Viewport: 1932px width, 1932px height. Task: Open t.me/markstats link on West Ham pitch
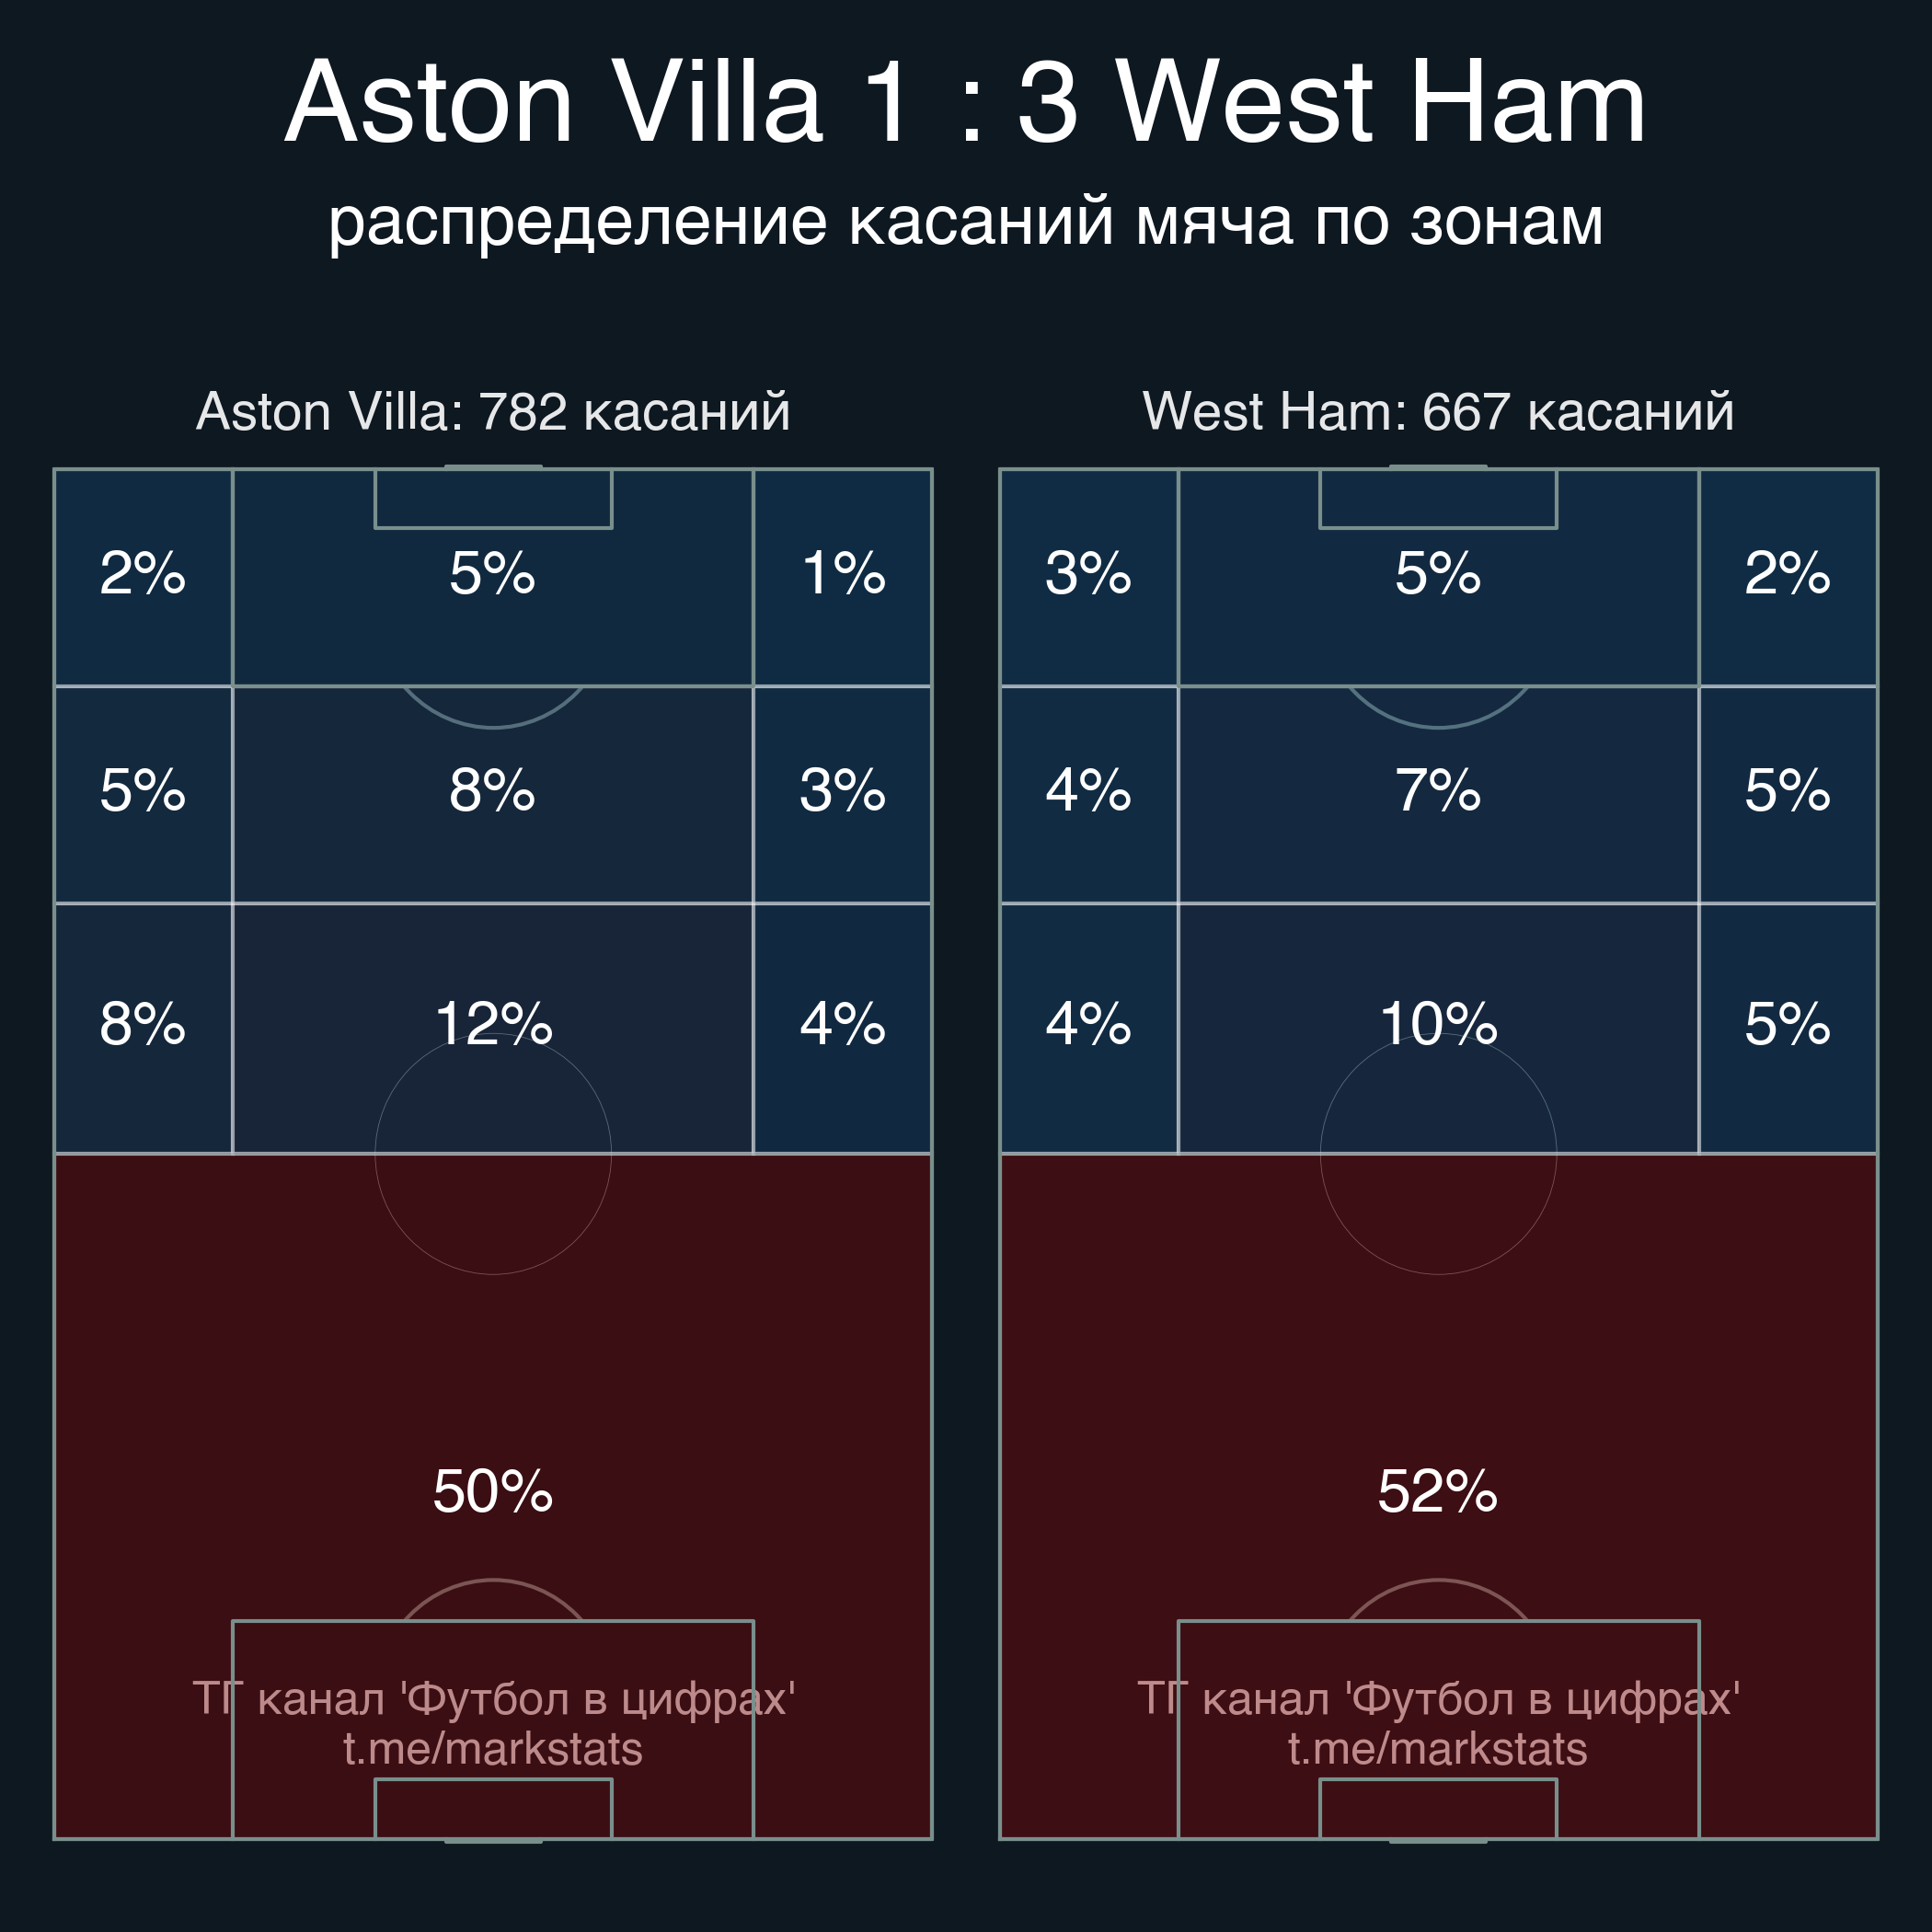pyautogui.click(x=1438, y=1749)
